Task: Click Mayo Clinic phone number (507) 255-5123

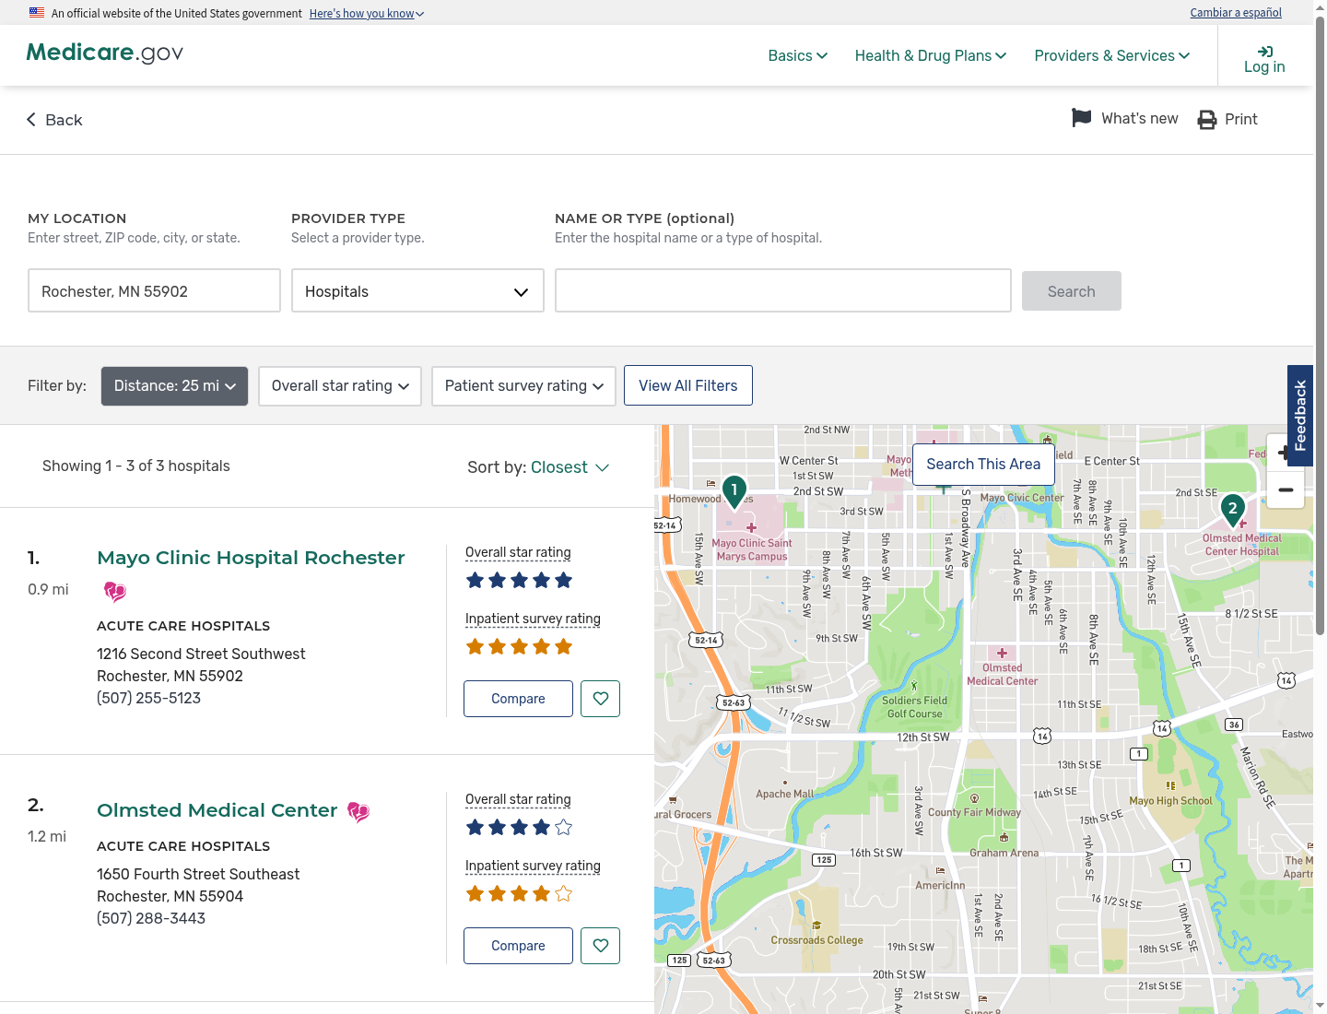Action: (148, 698)
